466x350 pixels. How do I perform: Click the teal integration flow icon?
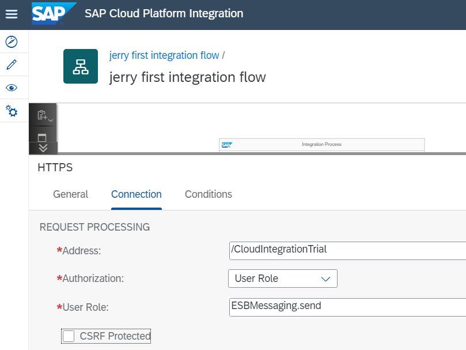[x=81, y=66]
